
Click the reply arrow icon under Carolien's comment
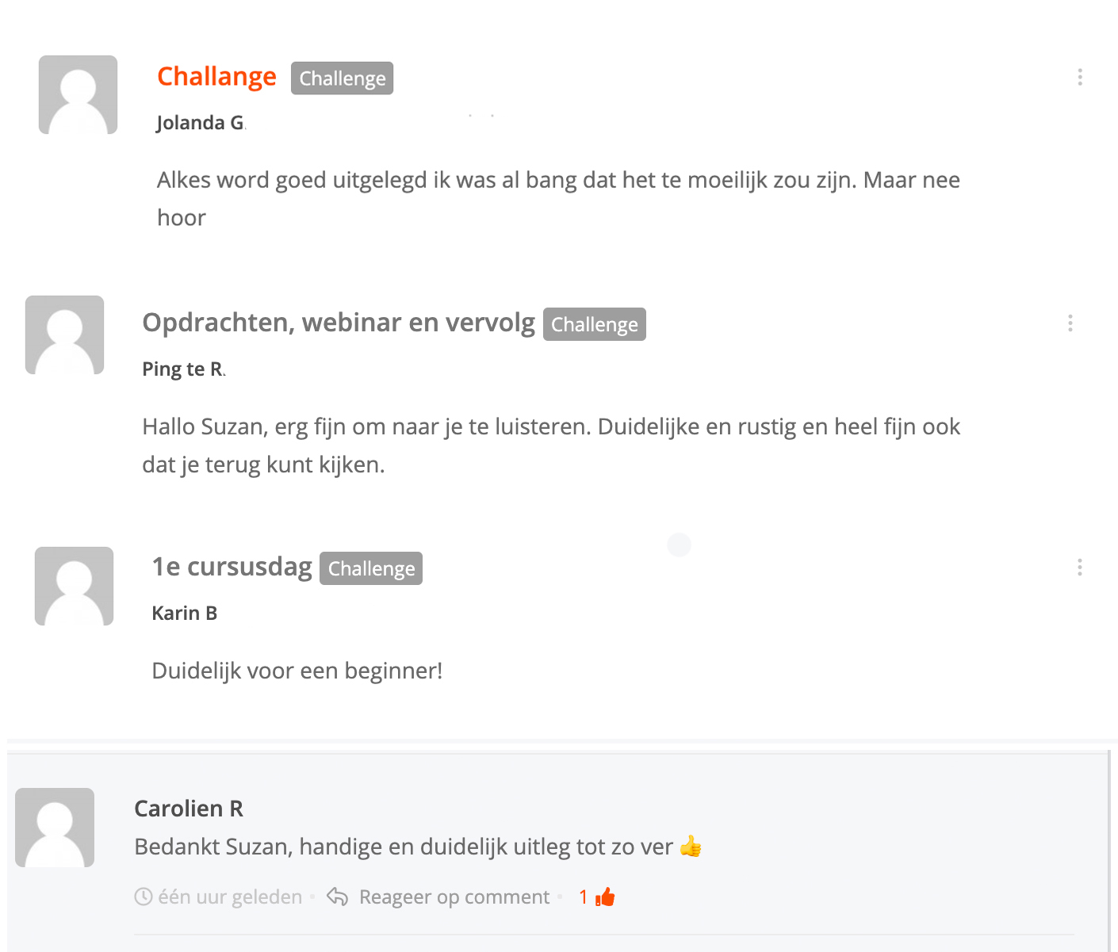(337, 897)
